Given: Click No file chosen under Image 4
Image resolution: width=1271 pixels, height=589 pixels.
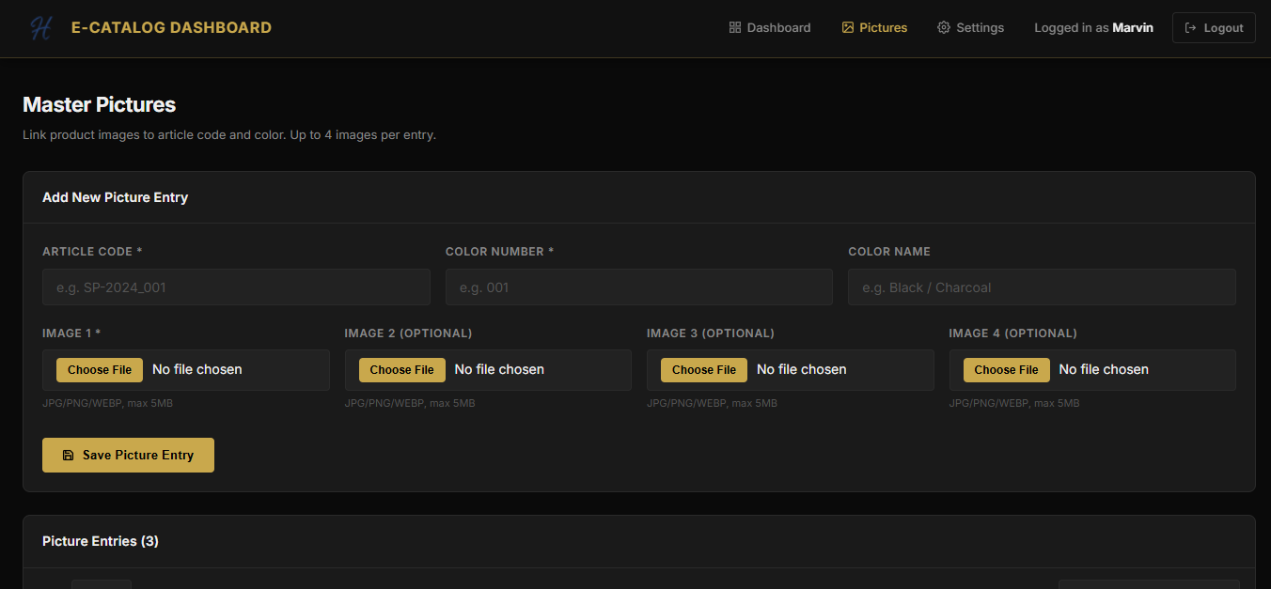Looking at the screenshot, I should click(x=1104, y=370).
